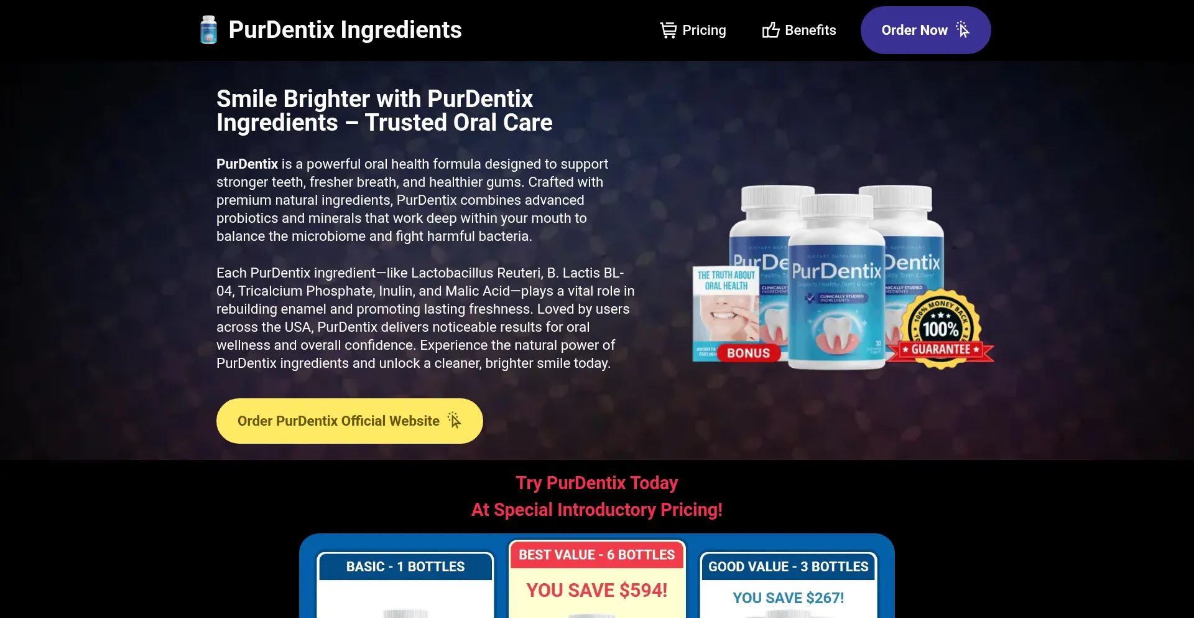Click the Truth About Oral Health bonus book
The height and width of the screenshot is (618, 1194).
click(726, 314)
